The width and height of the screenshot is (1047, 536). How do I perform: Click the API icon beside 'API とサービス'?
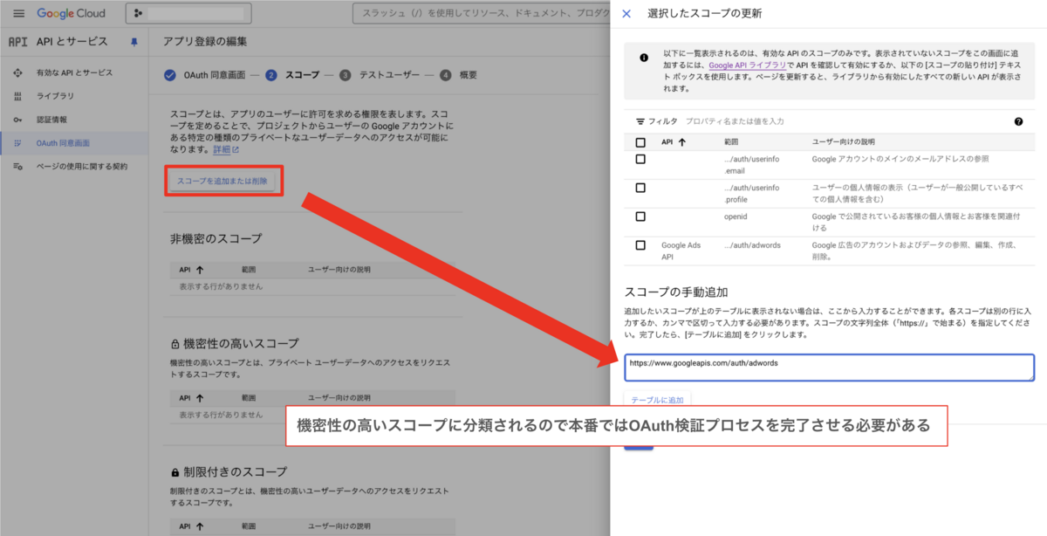point(18,41)
